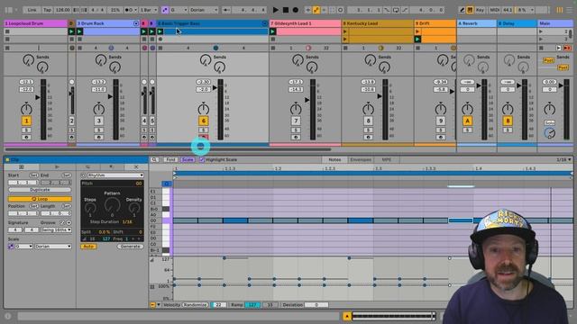
Task: Click the Back to Arrangement icon on Main
Action: tap(567, 48)
